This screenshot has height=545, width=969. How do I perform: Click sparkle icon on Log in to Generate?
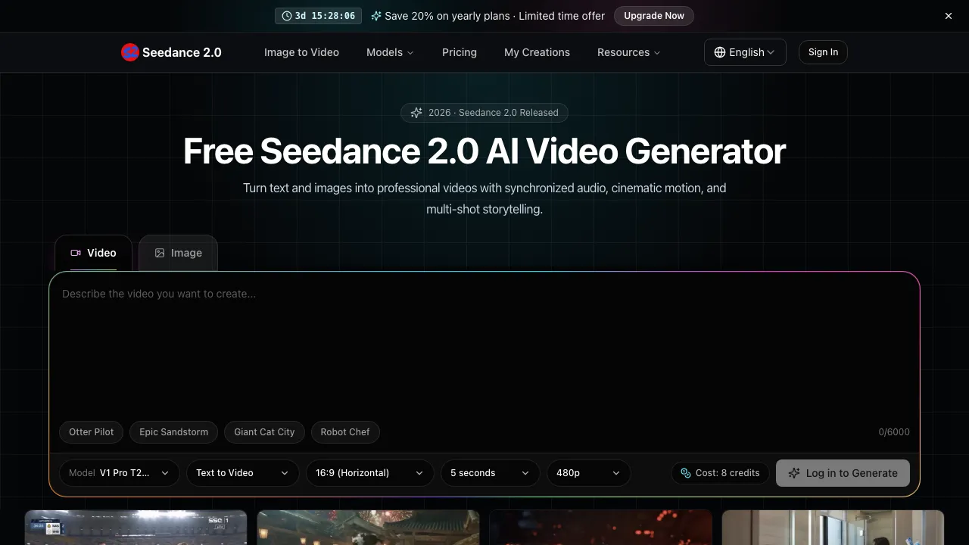coord(794,473)
